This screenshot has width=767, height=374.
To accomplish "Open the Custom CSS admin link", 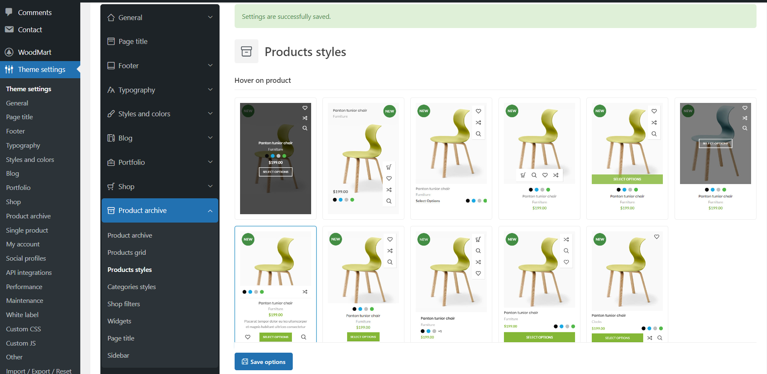I will [x=23, y=329].
